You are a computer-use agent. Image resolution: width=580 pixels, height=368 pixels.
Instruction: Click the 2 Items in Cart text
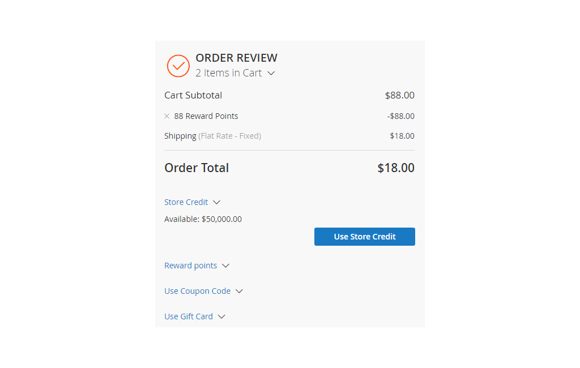click(229, 73)
